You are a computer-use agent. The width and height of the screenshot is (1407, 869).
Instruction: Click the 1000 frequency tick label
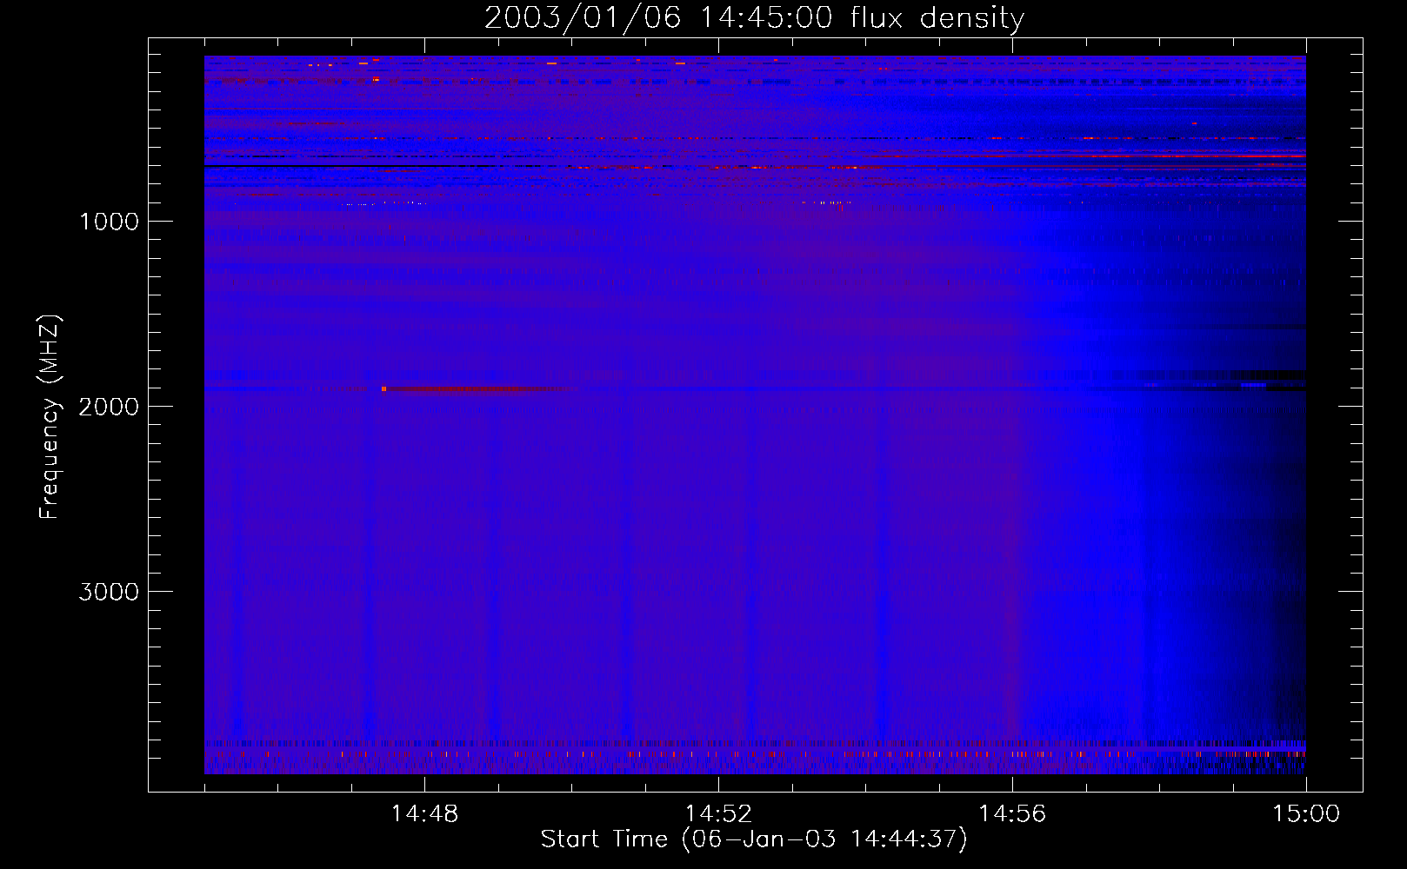pos(109,222)
